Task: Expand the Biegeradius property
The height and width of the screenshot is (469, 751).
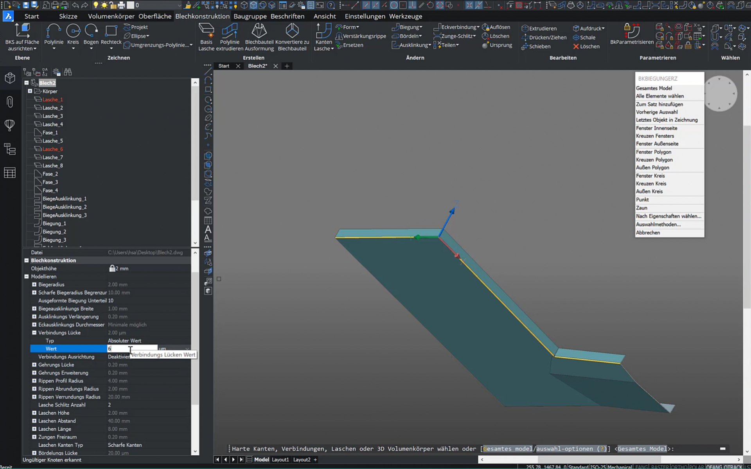Action: [x=34, y=284]
